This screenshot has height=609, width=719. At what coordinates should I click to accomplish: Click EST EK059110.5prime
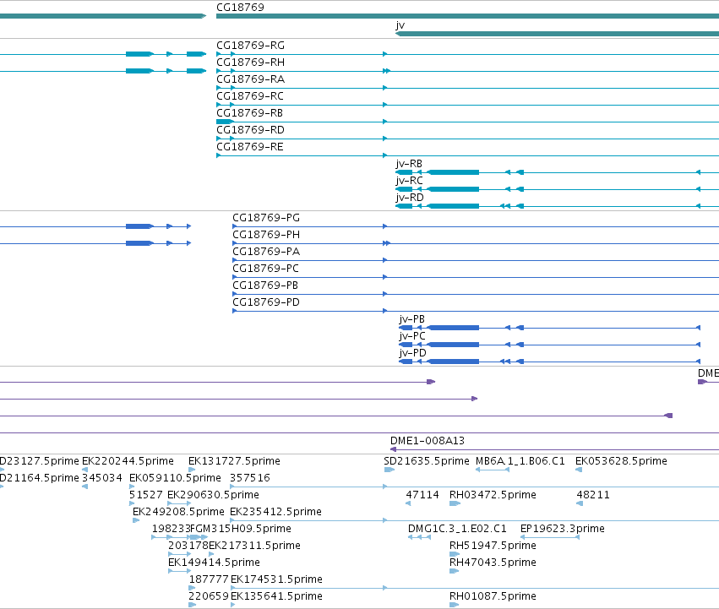pos(175,478)
